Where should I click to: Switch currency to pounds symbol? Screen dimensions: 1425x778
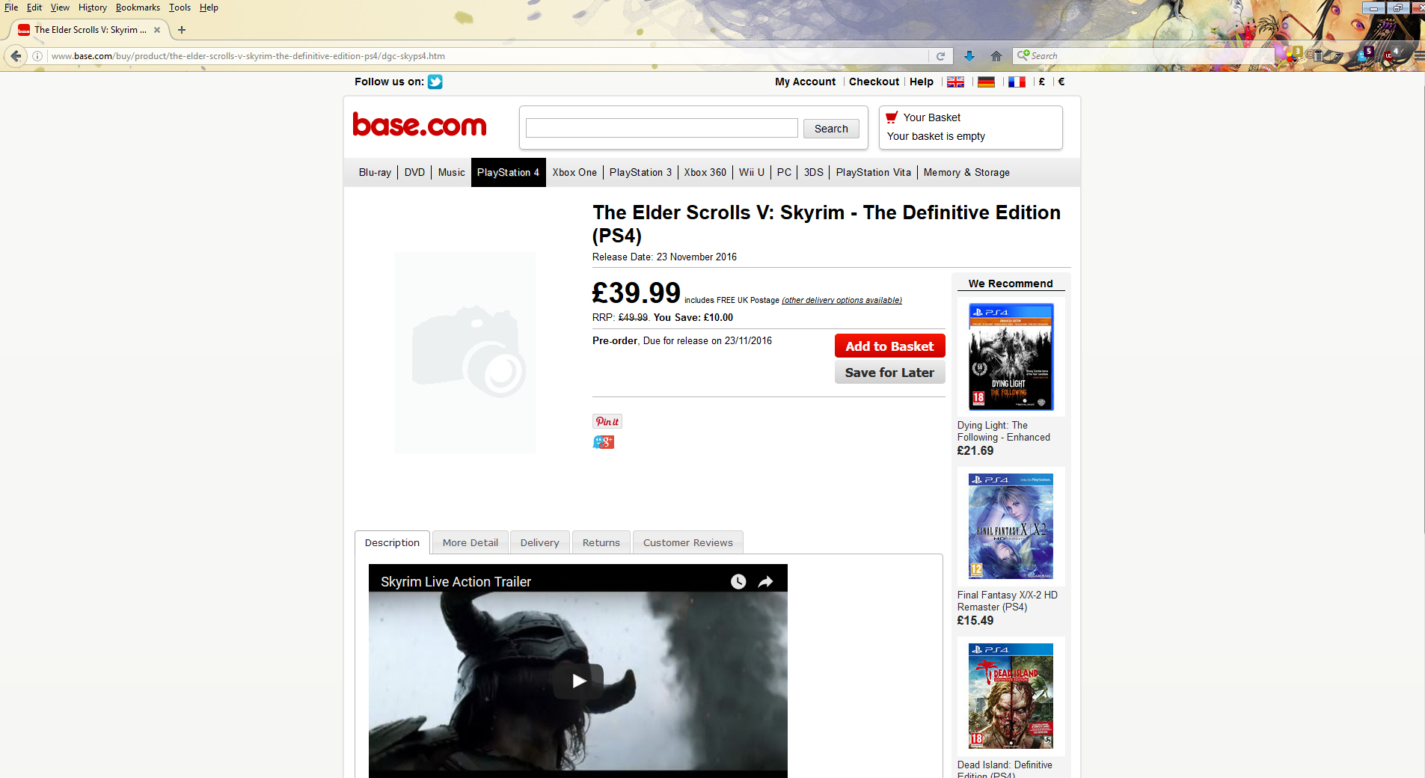1041,82
